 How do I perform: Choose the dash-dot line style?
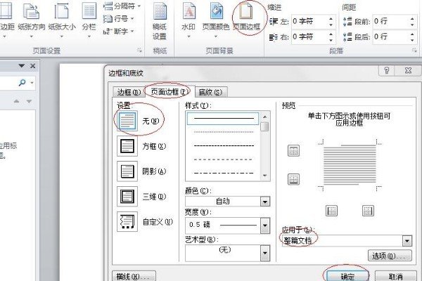pyautogui.click(x=224, y=173)
